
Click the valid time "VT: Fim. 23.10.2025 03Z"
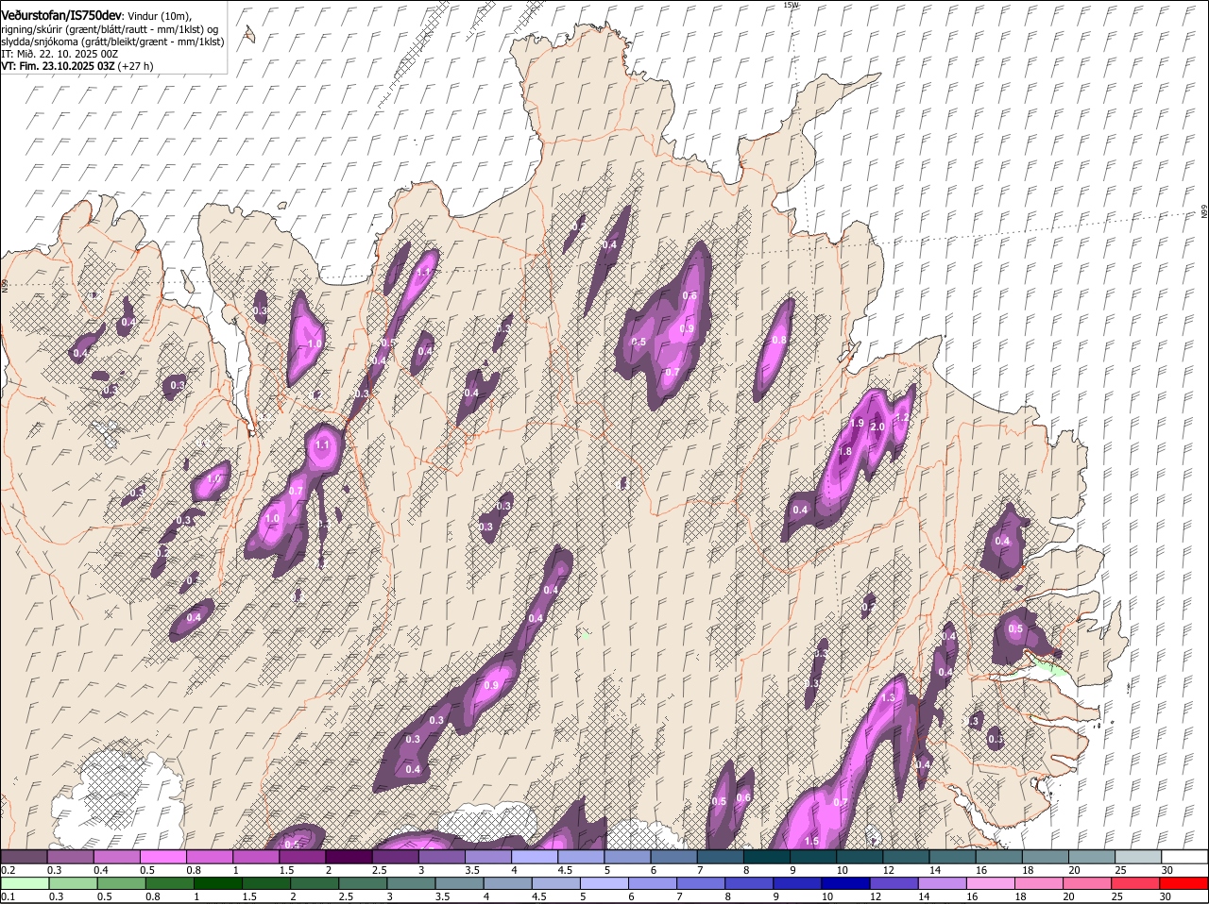58,66
